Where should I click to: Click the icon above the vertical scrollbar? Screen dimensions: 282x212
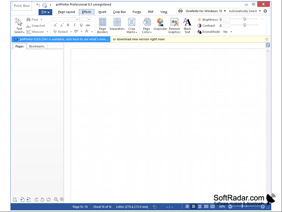(268, 45)
